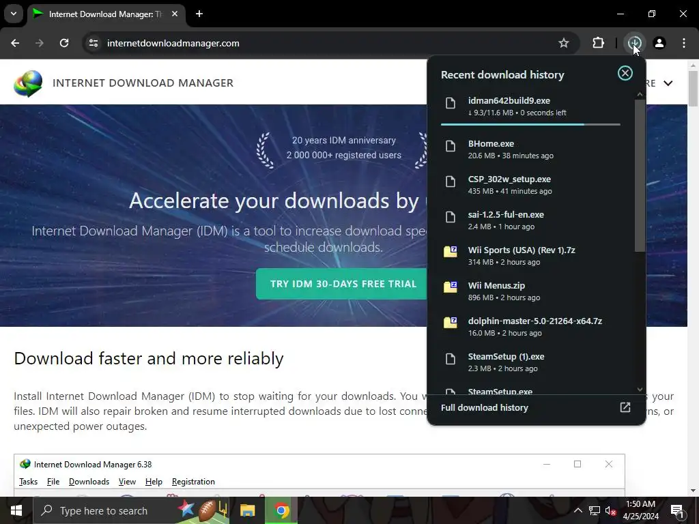
Task: Click the browser back arrow
Action: point(15,43)
